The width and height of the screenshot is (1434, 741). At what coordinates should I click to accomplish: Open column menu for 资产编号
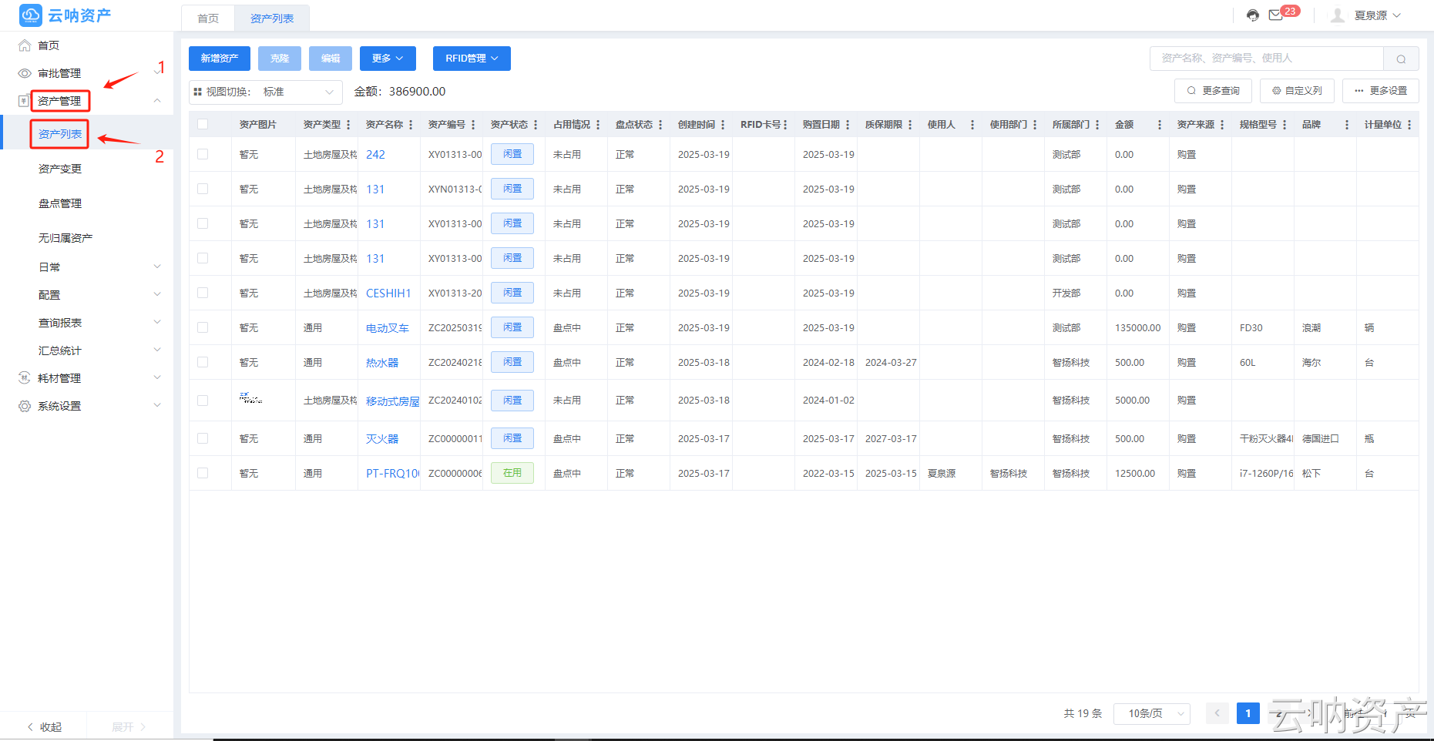[473, 125]
